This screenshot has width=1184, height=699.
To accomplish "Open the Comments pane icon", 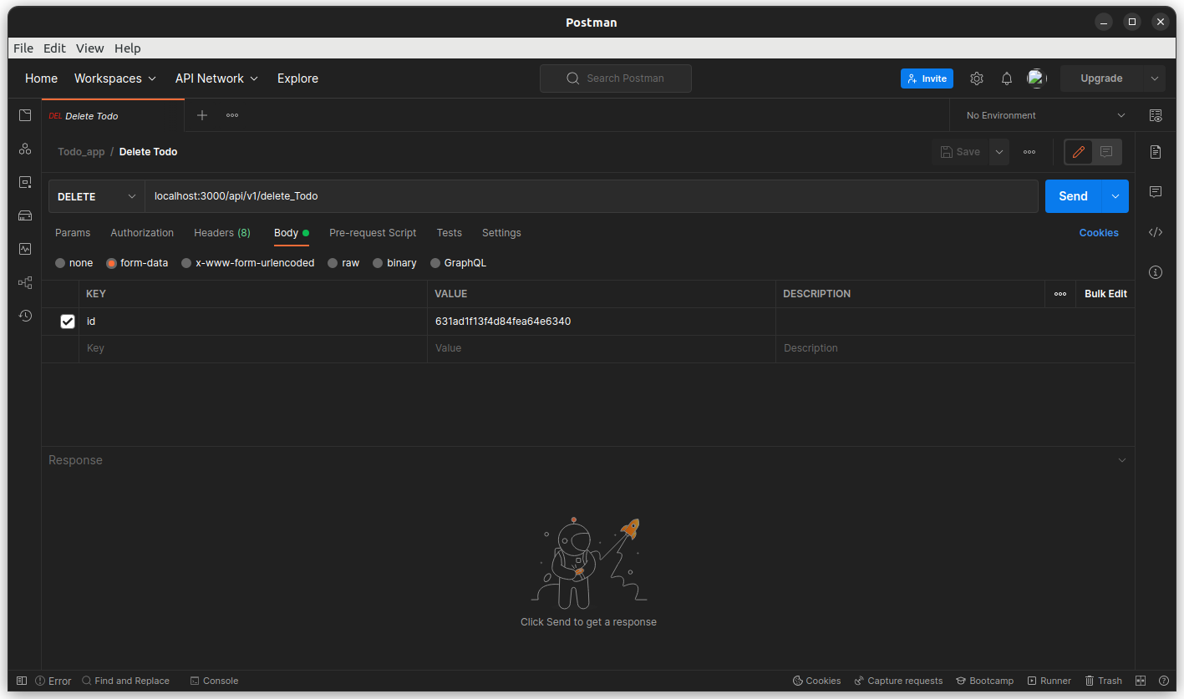I will [x=1156, y=192].
